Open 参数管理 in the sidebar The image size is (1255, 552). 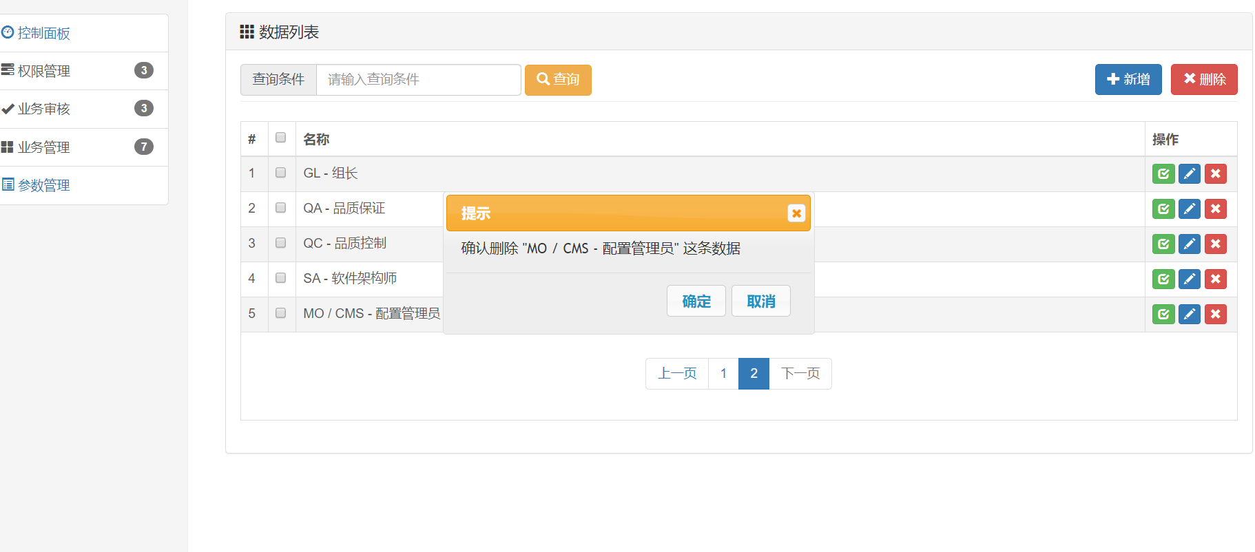click(x=84, y=185)
